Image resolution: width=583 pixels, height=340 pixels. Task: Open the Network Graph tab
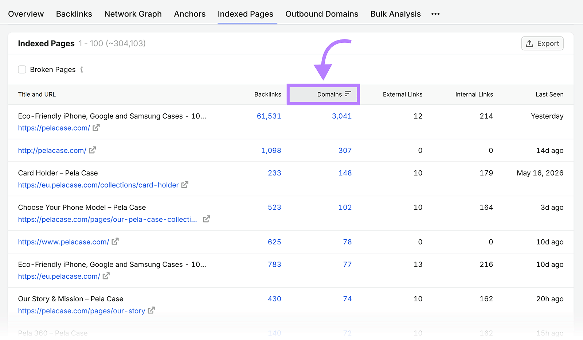(133, 14)
